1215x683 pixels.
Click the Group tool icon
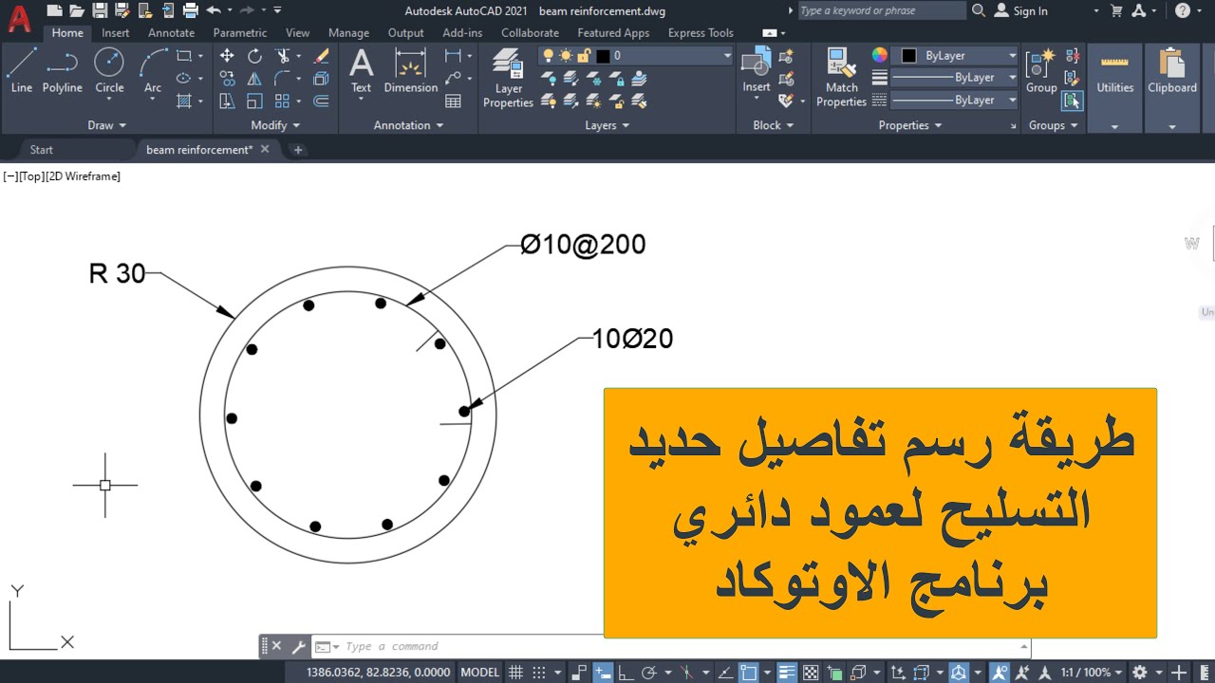tap(1041, 71)
